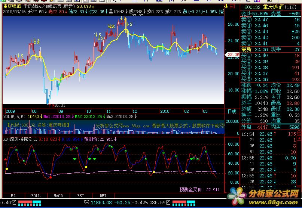Click the yellow info tip icon above price axis
This screenshot has height=208, width=302.
226,6
